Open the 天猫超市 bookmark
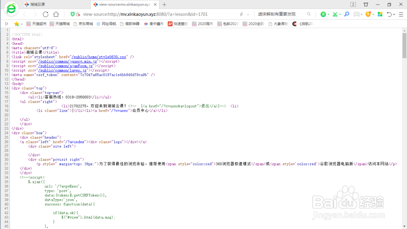This screenshot has height=229, width=407. (36, 24)
